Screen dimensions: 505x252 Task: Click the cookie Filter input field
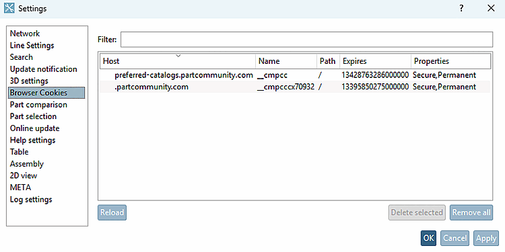pyautogui.click(x=306, y=40)
